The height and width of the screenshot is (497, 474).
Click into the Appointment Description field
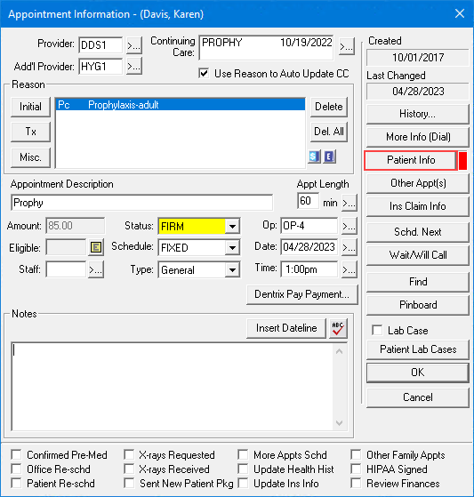coord(141,203)
